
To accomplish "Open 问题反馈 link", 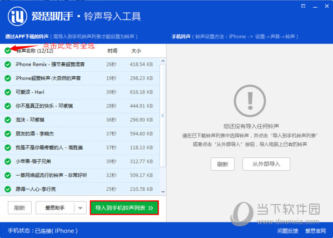I will click(287, 231).
